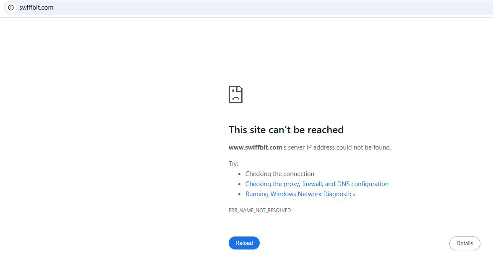Click the bold www.swiffbit.com domain text
Viewport: 493px width, 260px height.
point(255,147)
